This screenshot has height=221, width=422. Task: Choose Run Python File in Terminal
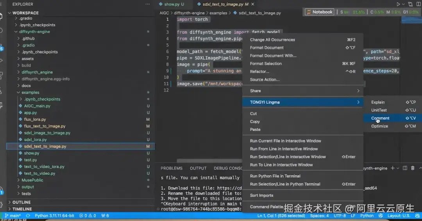coord(302,176)
